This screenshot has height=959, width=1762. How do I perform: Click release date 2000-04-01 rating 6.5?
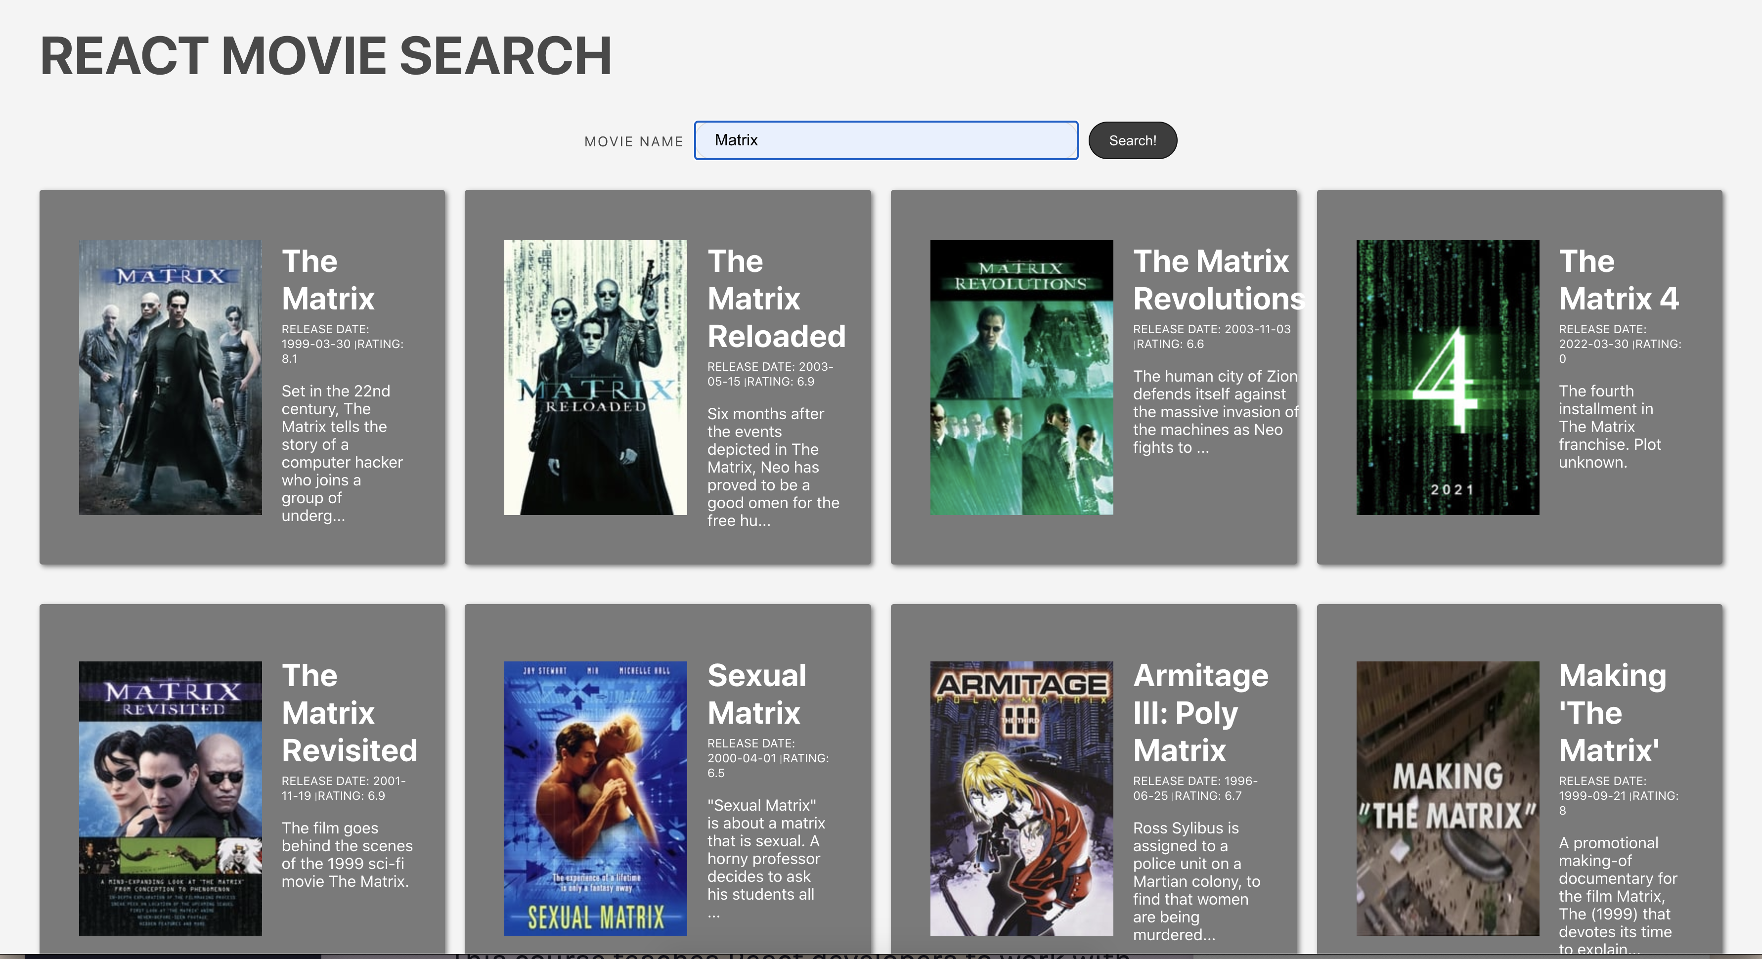768,758
